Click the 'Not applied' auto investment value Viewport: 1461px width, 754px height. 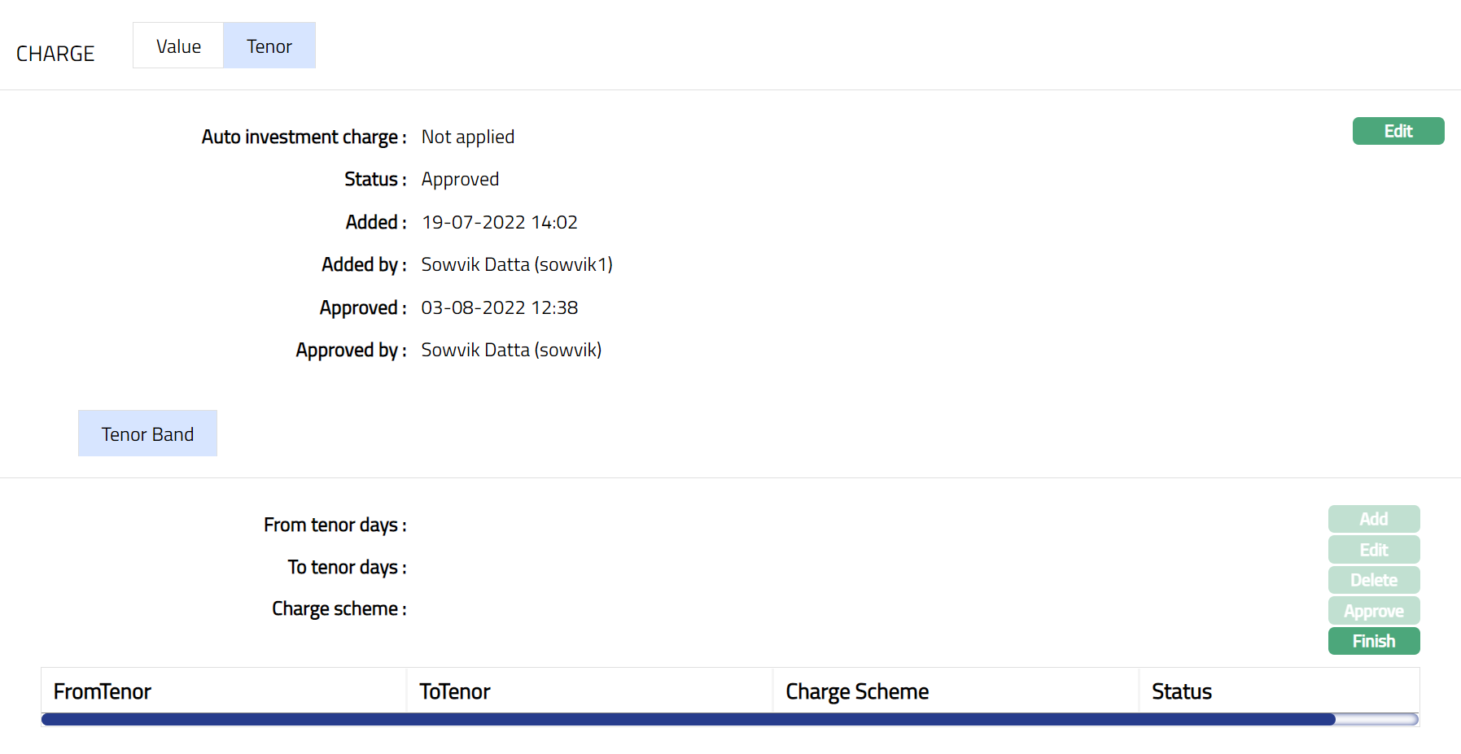(x=468, y=137)
